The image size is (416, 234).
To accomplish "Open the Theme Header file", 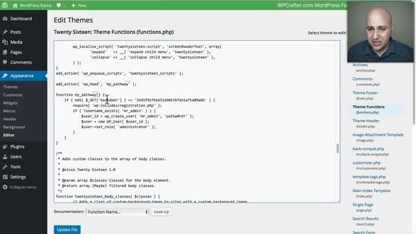I will pos(366,121).
